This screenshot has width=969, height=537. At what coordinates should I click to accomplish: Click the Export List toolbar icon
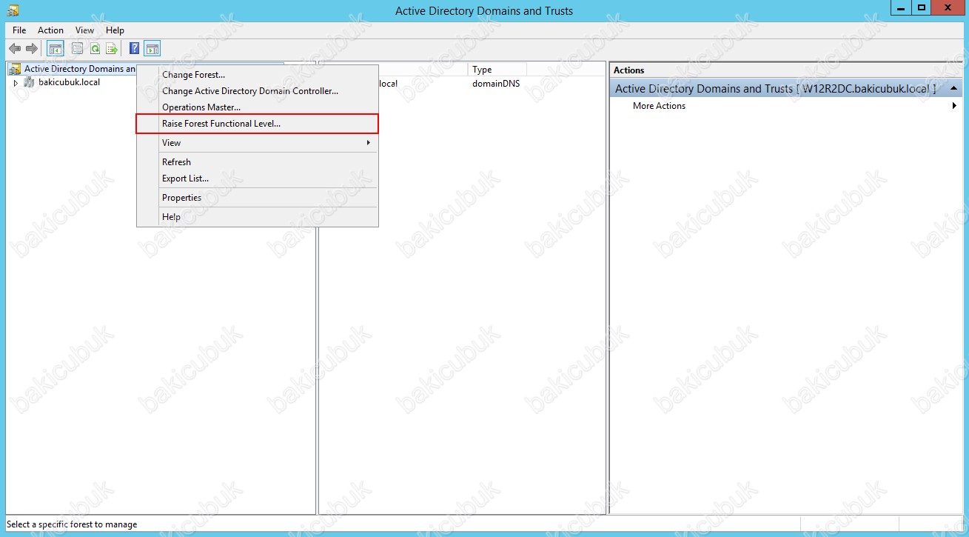112,49
